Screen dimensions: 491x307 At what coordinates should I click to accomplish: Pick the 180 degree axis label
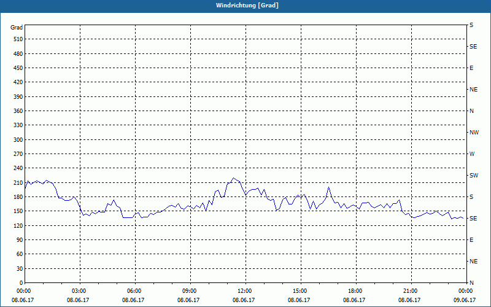(18, 196)
